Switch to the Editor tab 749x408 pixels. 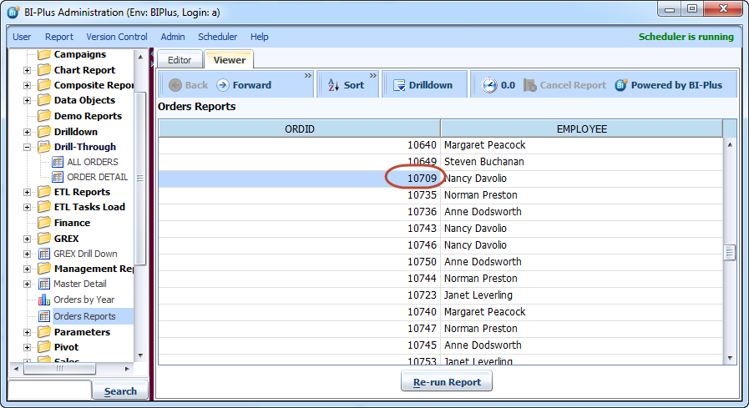tap(180, 60)
